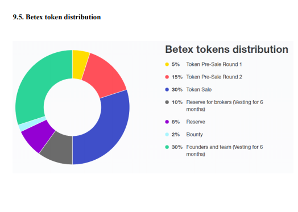Viewport: 298px width, 212px height.
Task: Click the '9.5. Betex token distribution' heading
Action: [x=57, y=17]
